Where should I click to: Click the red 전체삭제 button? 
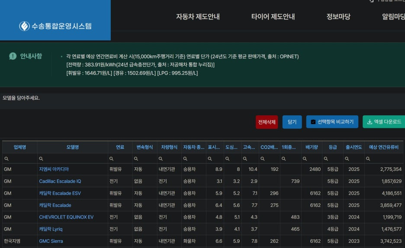267,122
